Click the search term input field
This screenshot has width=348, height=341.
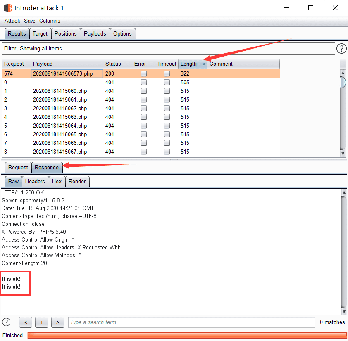pyautogui.click(x=191, y=322)
